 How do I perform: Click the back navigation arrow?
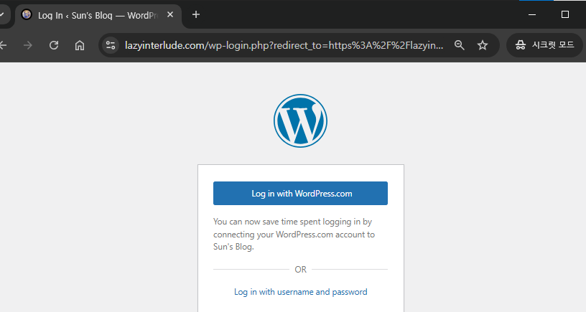pos(4,45)
